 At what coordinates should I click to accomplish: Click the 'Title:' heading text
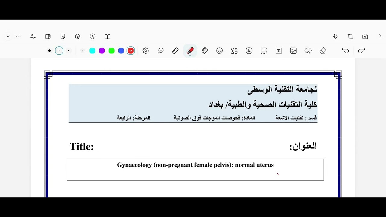click(x=82, y=146)
